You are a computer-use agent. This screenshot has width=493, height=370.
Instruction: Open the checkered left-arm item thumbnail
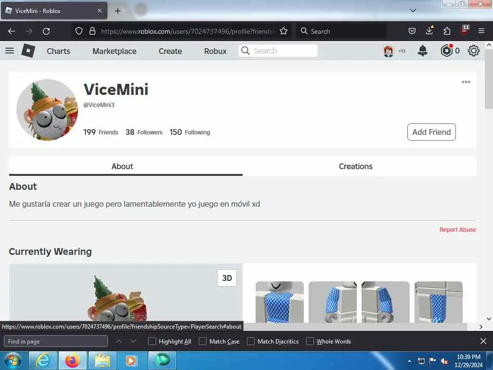point(333,302)
